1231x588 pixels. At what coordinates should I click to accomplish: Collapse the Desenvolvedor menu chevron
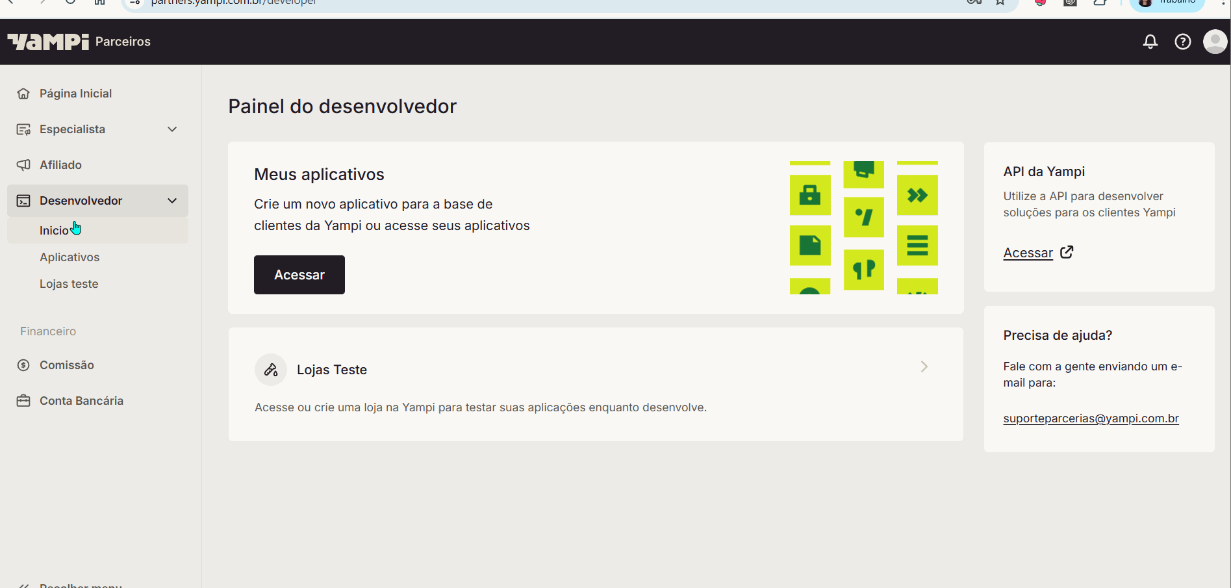click(172, 201)
